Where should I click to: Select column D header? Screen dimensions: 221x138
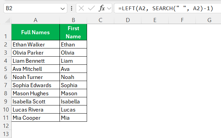pos(128,20)
